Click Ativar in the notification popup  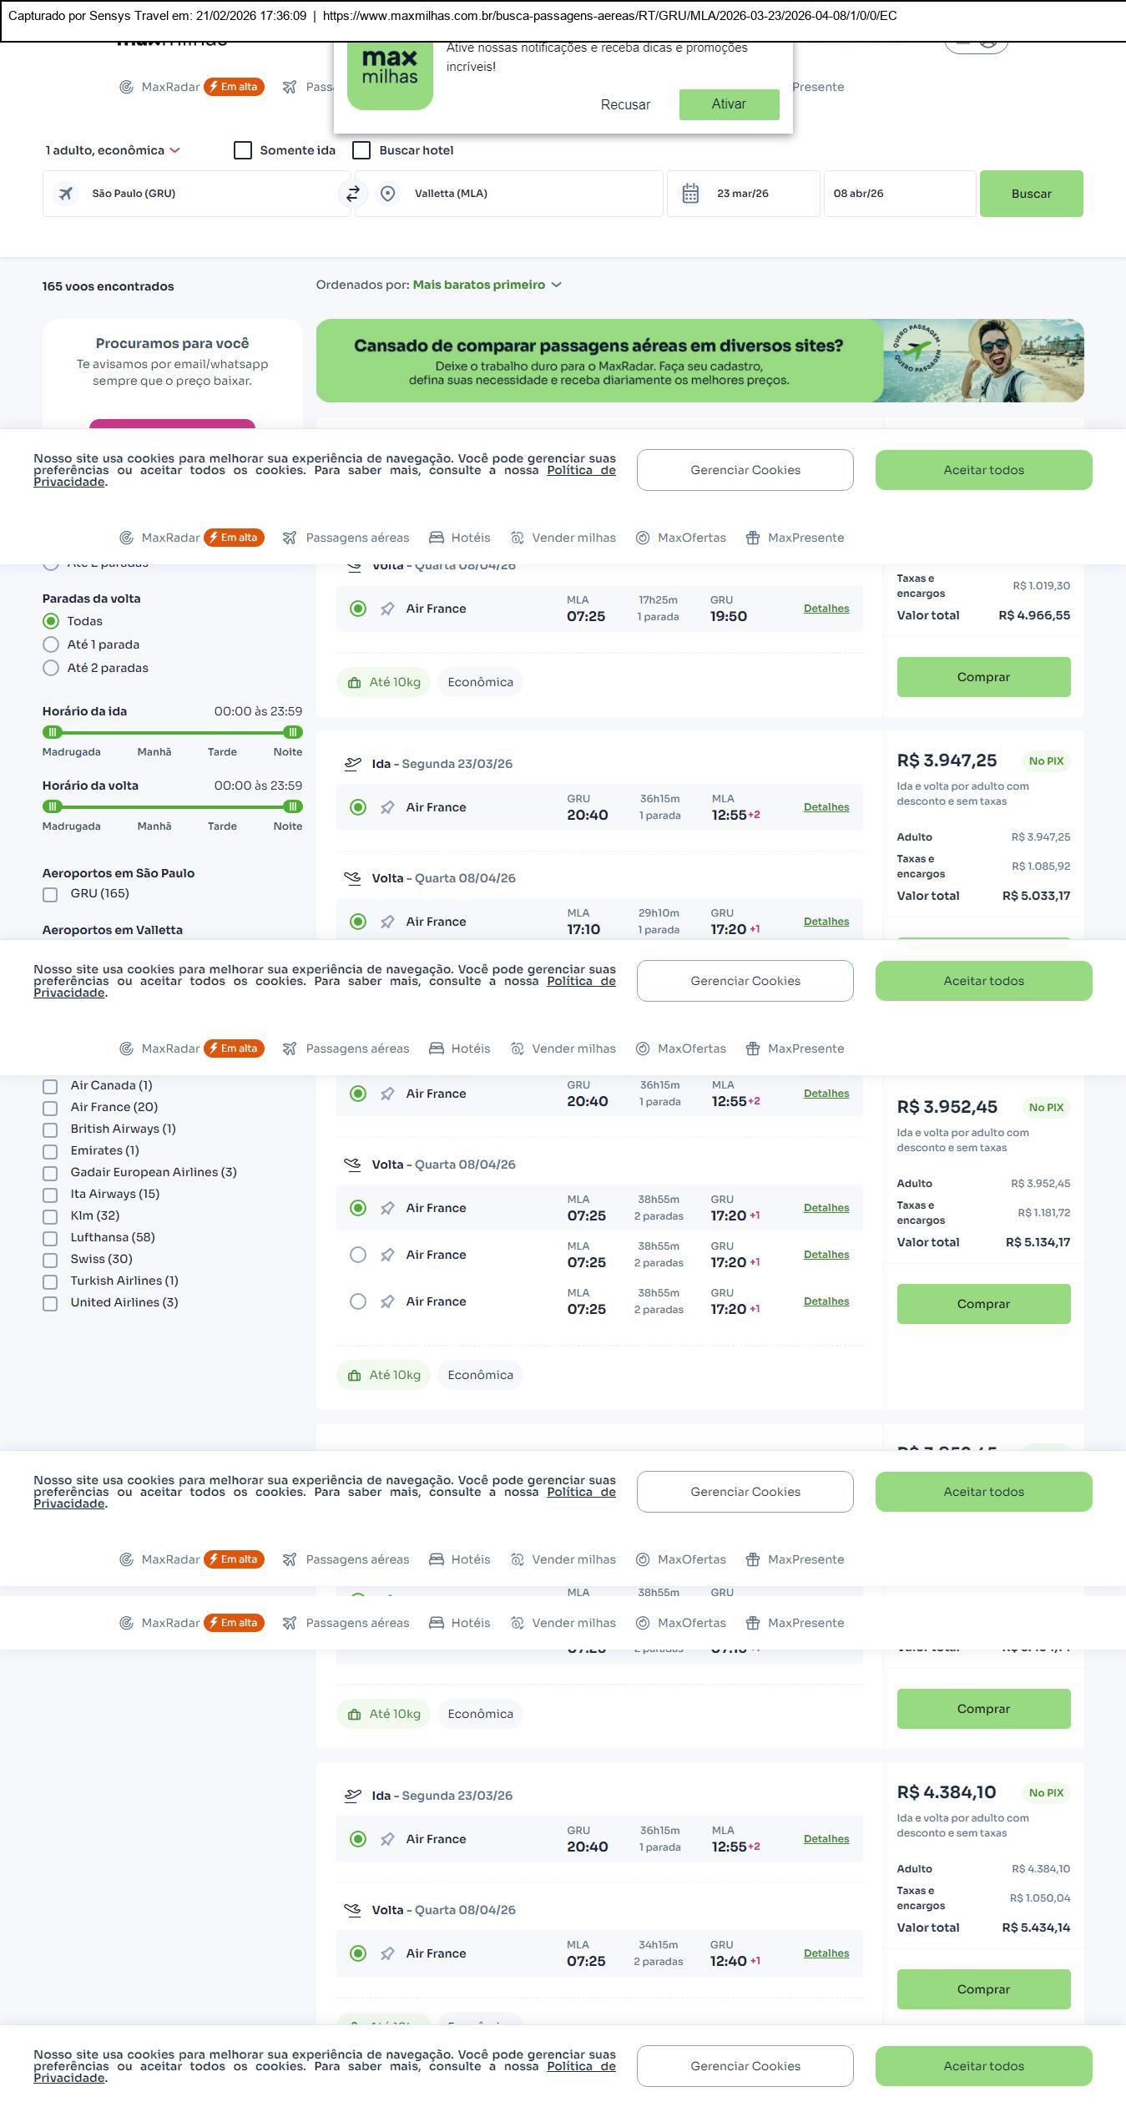click(x=729, y=104)
